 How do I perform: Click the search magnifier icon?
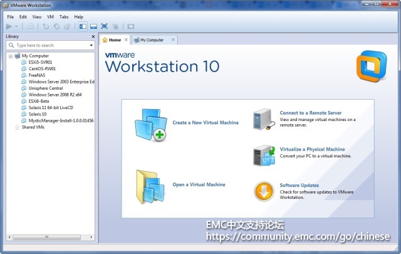[x=11, y=45]
